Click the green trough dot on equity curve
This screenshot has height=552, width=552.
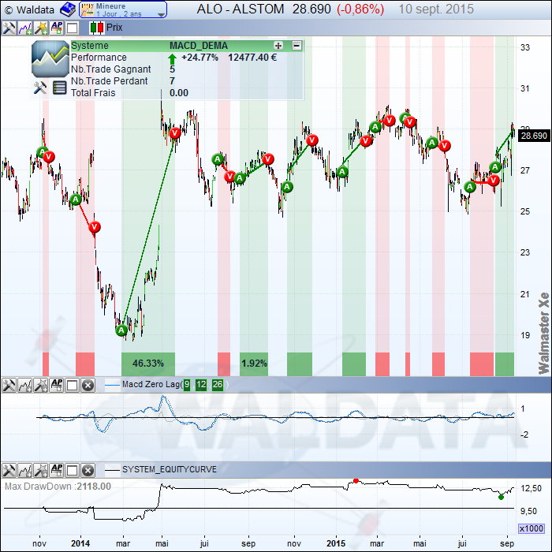tap(501, 497)
